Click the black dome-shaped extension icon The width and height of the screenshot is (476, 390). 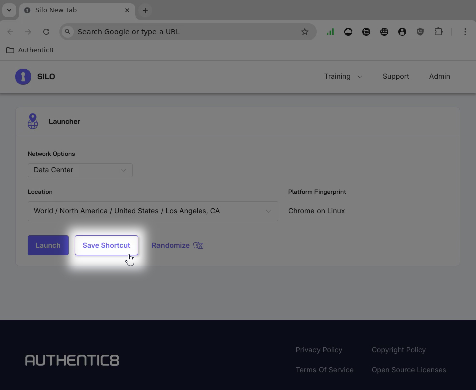coord(348,32)
